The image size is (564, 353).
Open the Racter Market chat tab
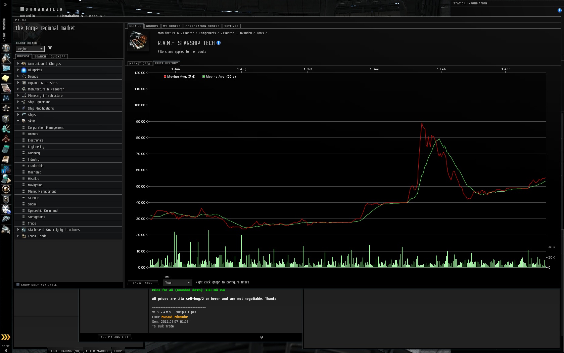(x=96, y=351)
